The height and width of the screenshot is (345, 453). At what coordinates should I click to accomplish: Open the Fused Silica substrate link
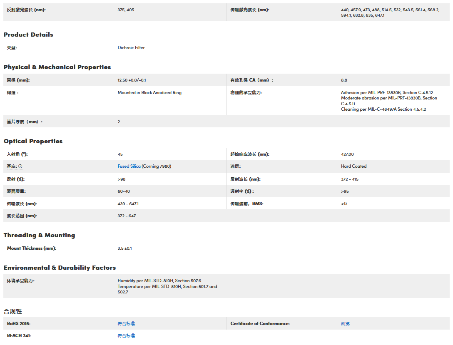tap(129, 166)
